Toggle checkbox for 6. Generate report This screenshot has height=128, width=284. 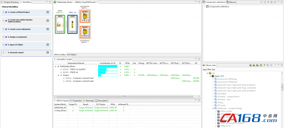(6, 53)
